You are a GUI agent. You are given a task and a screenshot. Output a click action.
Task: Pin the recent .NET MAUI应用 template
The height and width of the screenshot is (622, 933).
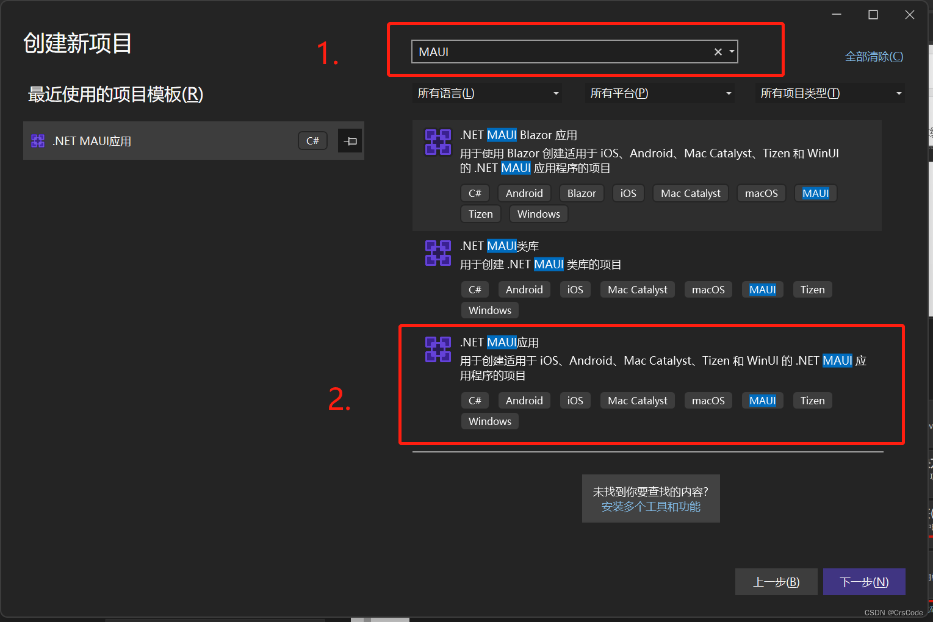click(350, 141)
